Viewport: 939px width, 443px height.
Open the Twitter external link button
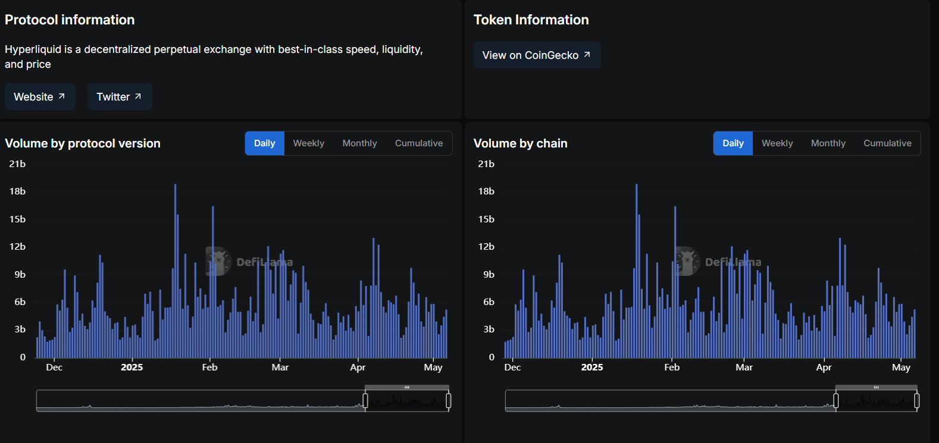(x=120, y=97)
